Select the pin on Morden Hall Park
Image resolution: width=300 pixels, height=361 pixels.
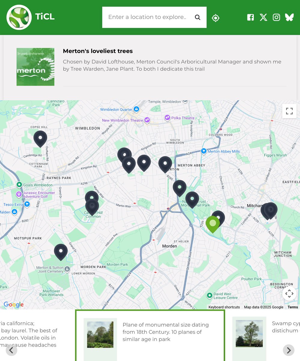(x=192, y=199)
